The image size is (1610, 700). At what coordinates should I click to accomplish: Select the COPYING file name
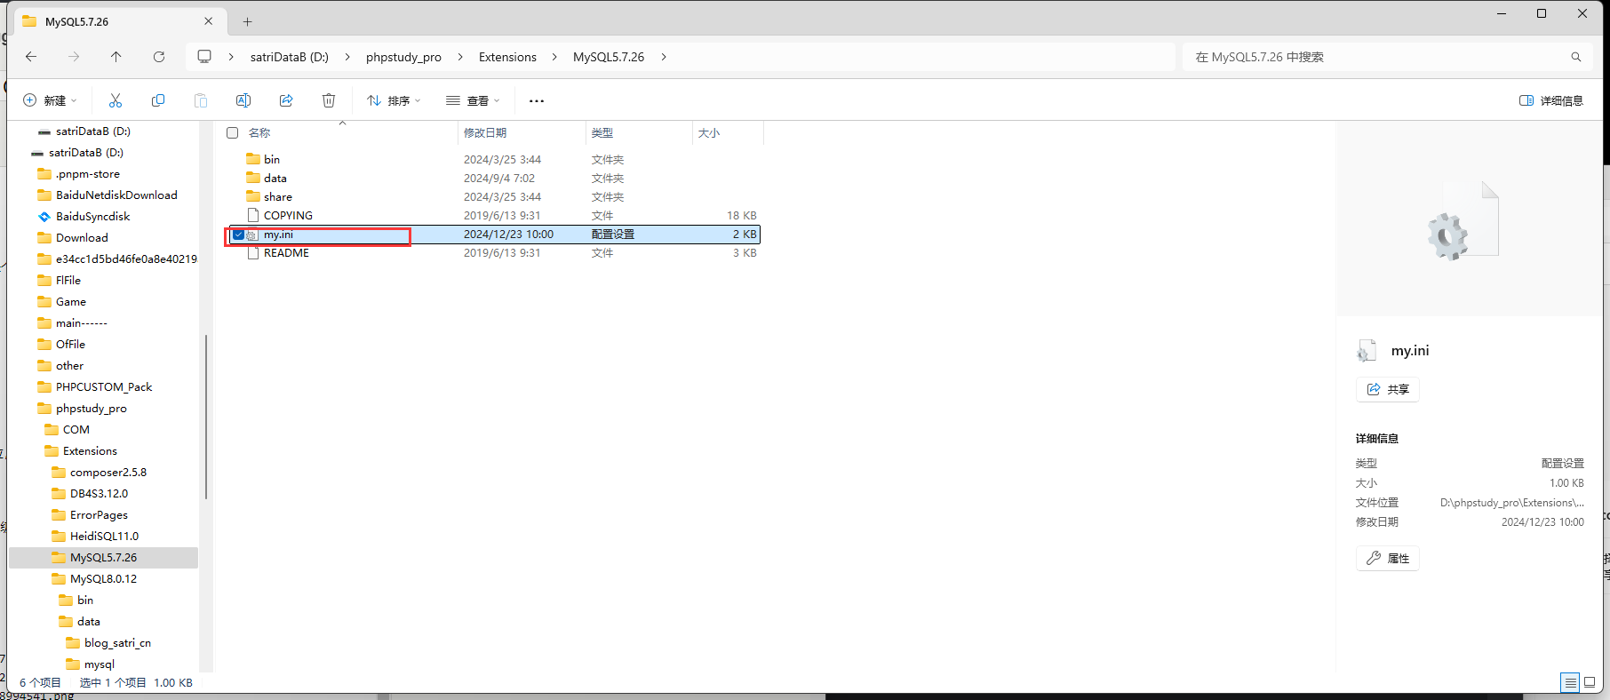[288, 215]
